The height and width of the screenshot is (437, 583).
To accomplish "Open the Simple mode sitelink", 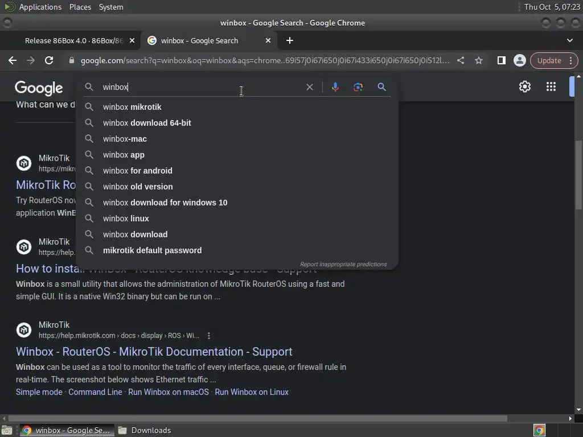I will (39, 392).
